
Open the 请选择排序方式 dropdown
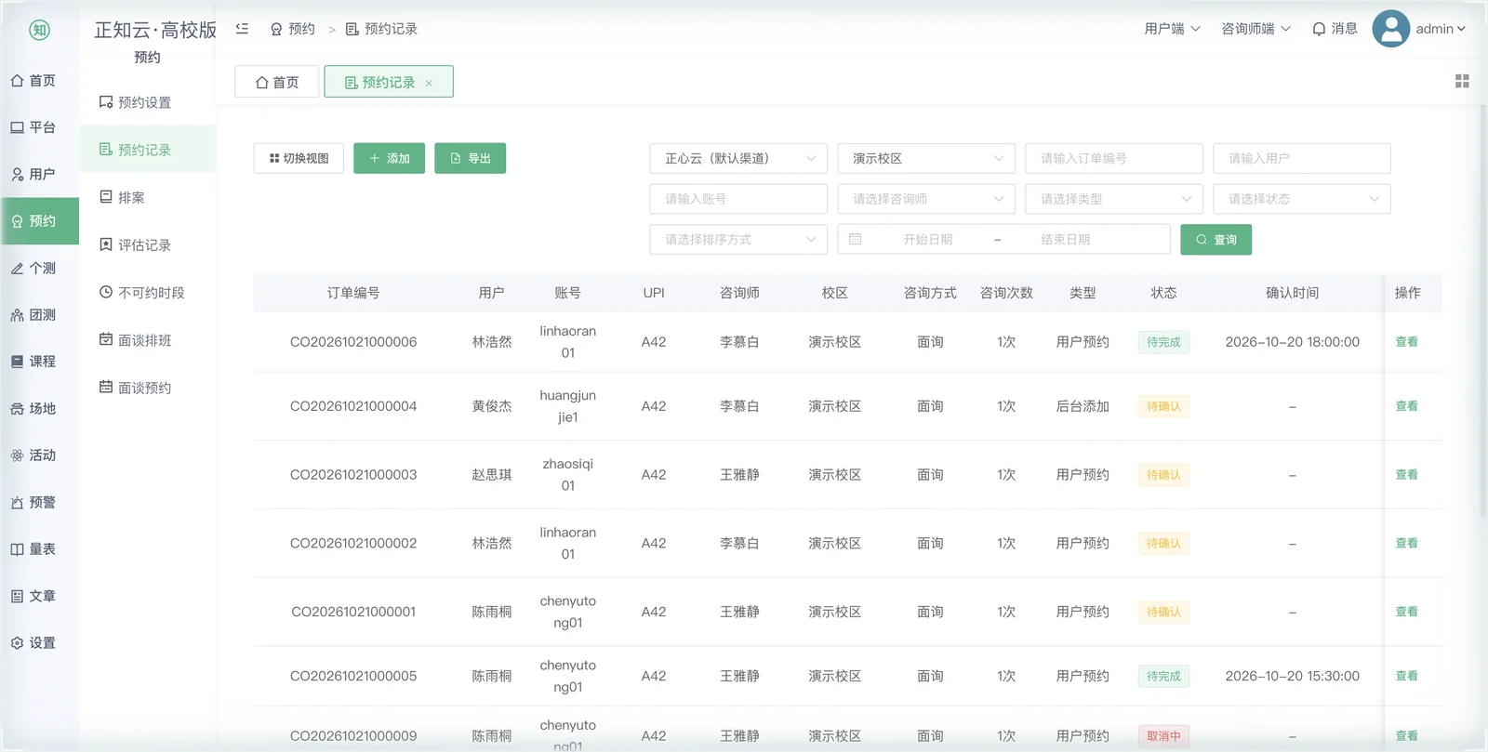738,240
